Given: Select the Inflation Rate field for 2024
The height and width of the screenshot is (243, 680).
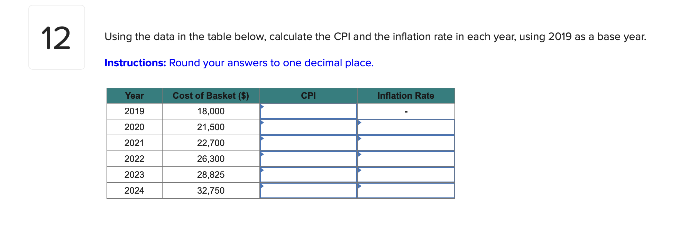Looking at the screenshot, I should click(x=406, y=191).
